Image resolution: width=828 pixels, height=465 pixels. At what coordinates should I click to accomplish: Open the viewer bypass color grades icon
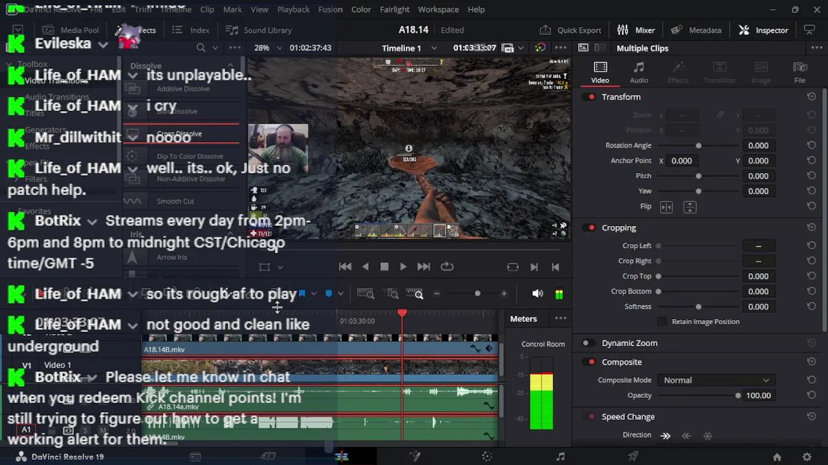(x=539, y=48)
